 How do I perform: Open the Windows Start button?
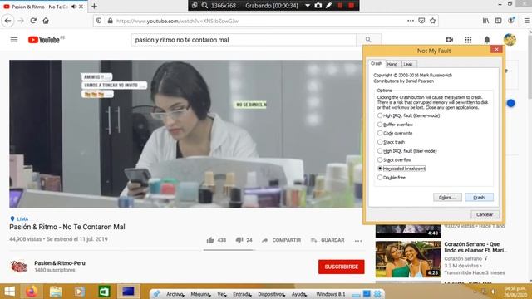pyautogui.click(x=9, y=292)
